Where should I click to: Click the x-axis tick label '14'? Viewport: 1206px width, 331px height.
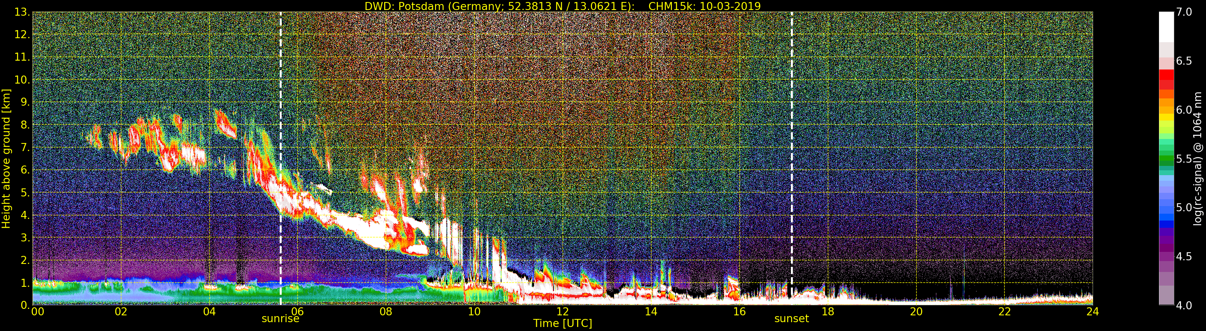pos(651,311)
